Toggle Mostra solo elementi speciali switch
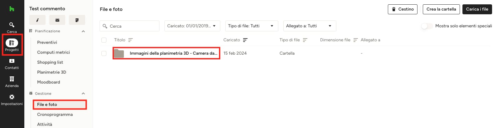 (427, 26)
